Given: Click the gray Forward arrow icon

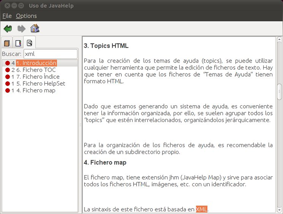Looking at the screenshot, I should pos(21,29).
